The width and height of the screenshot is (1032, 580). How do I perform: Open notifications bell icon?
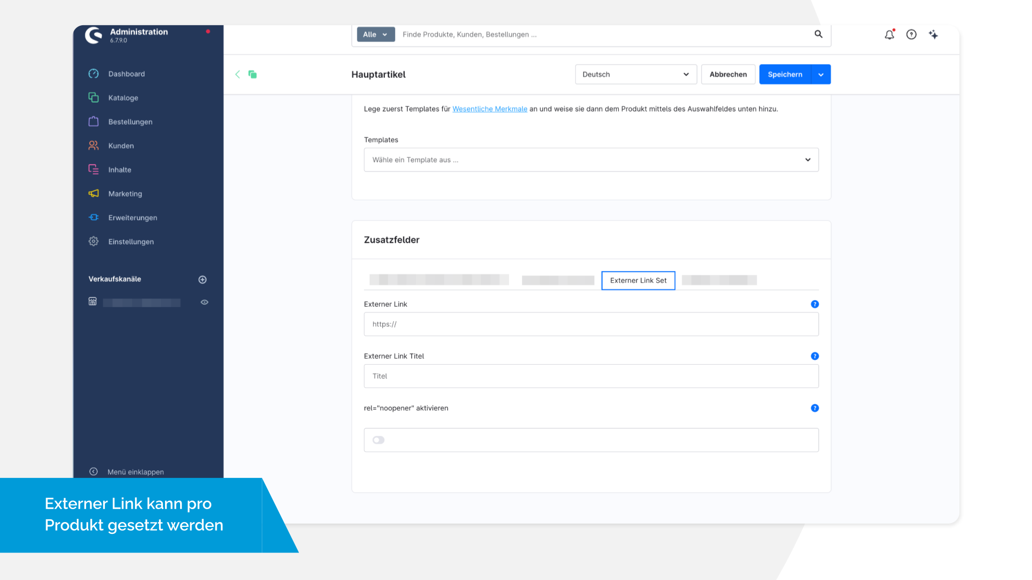coord(890,34)
